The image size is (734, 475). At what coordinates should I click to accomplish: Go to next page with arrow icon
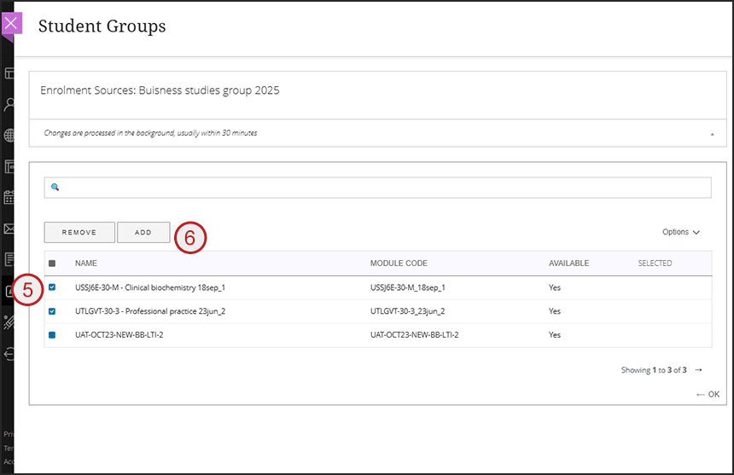click(698, 370)
